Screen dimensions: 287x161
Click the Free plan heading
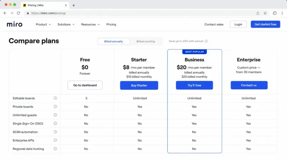point(85,60)
